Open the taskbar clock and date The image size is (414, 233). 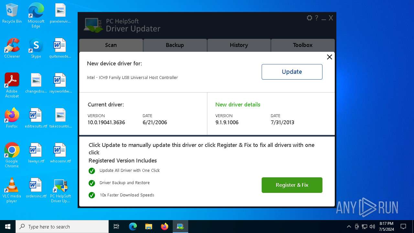point(387,227)
